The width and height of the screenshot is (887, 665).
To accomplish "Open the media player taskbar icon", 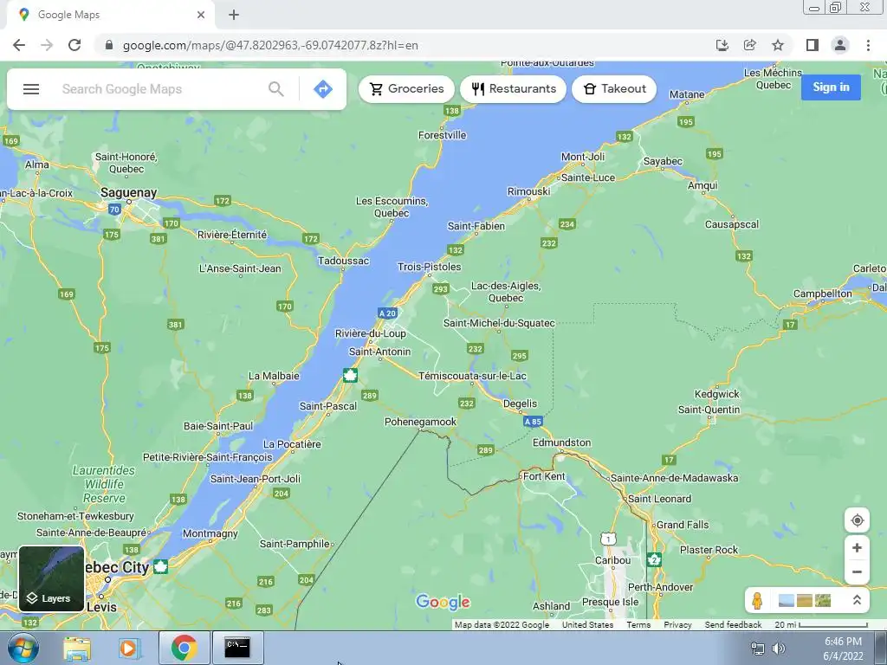I will pos(128,648).
